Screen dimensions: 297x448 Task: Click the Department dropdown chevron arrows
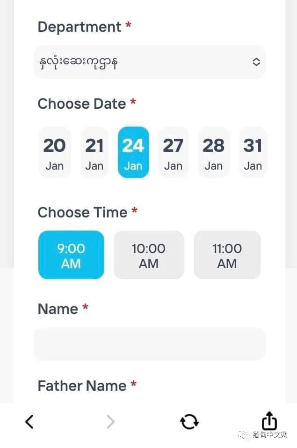(256, 62)
